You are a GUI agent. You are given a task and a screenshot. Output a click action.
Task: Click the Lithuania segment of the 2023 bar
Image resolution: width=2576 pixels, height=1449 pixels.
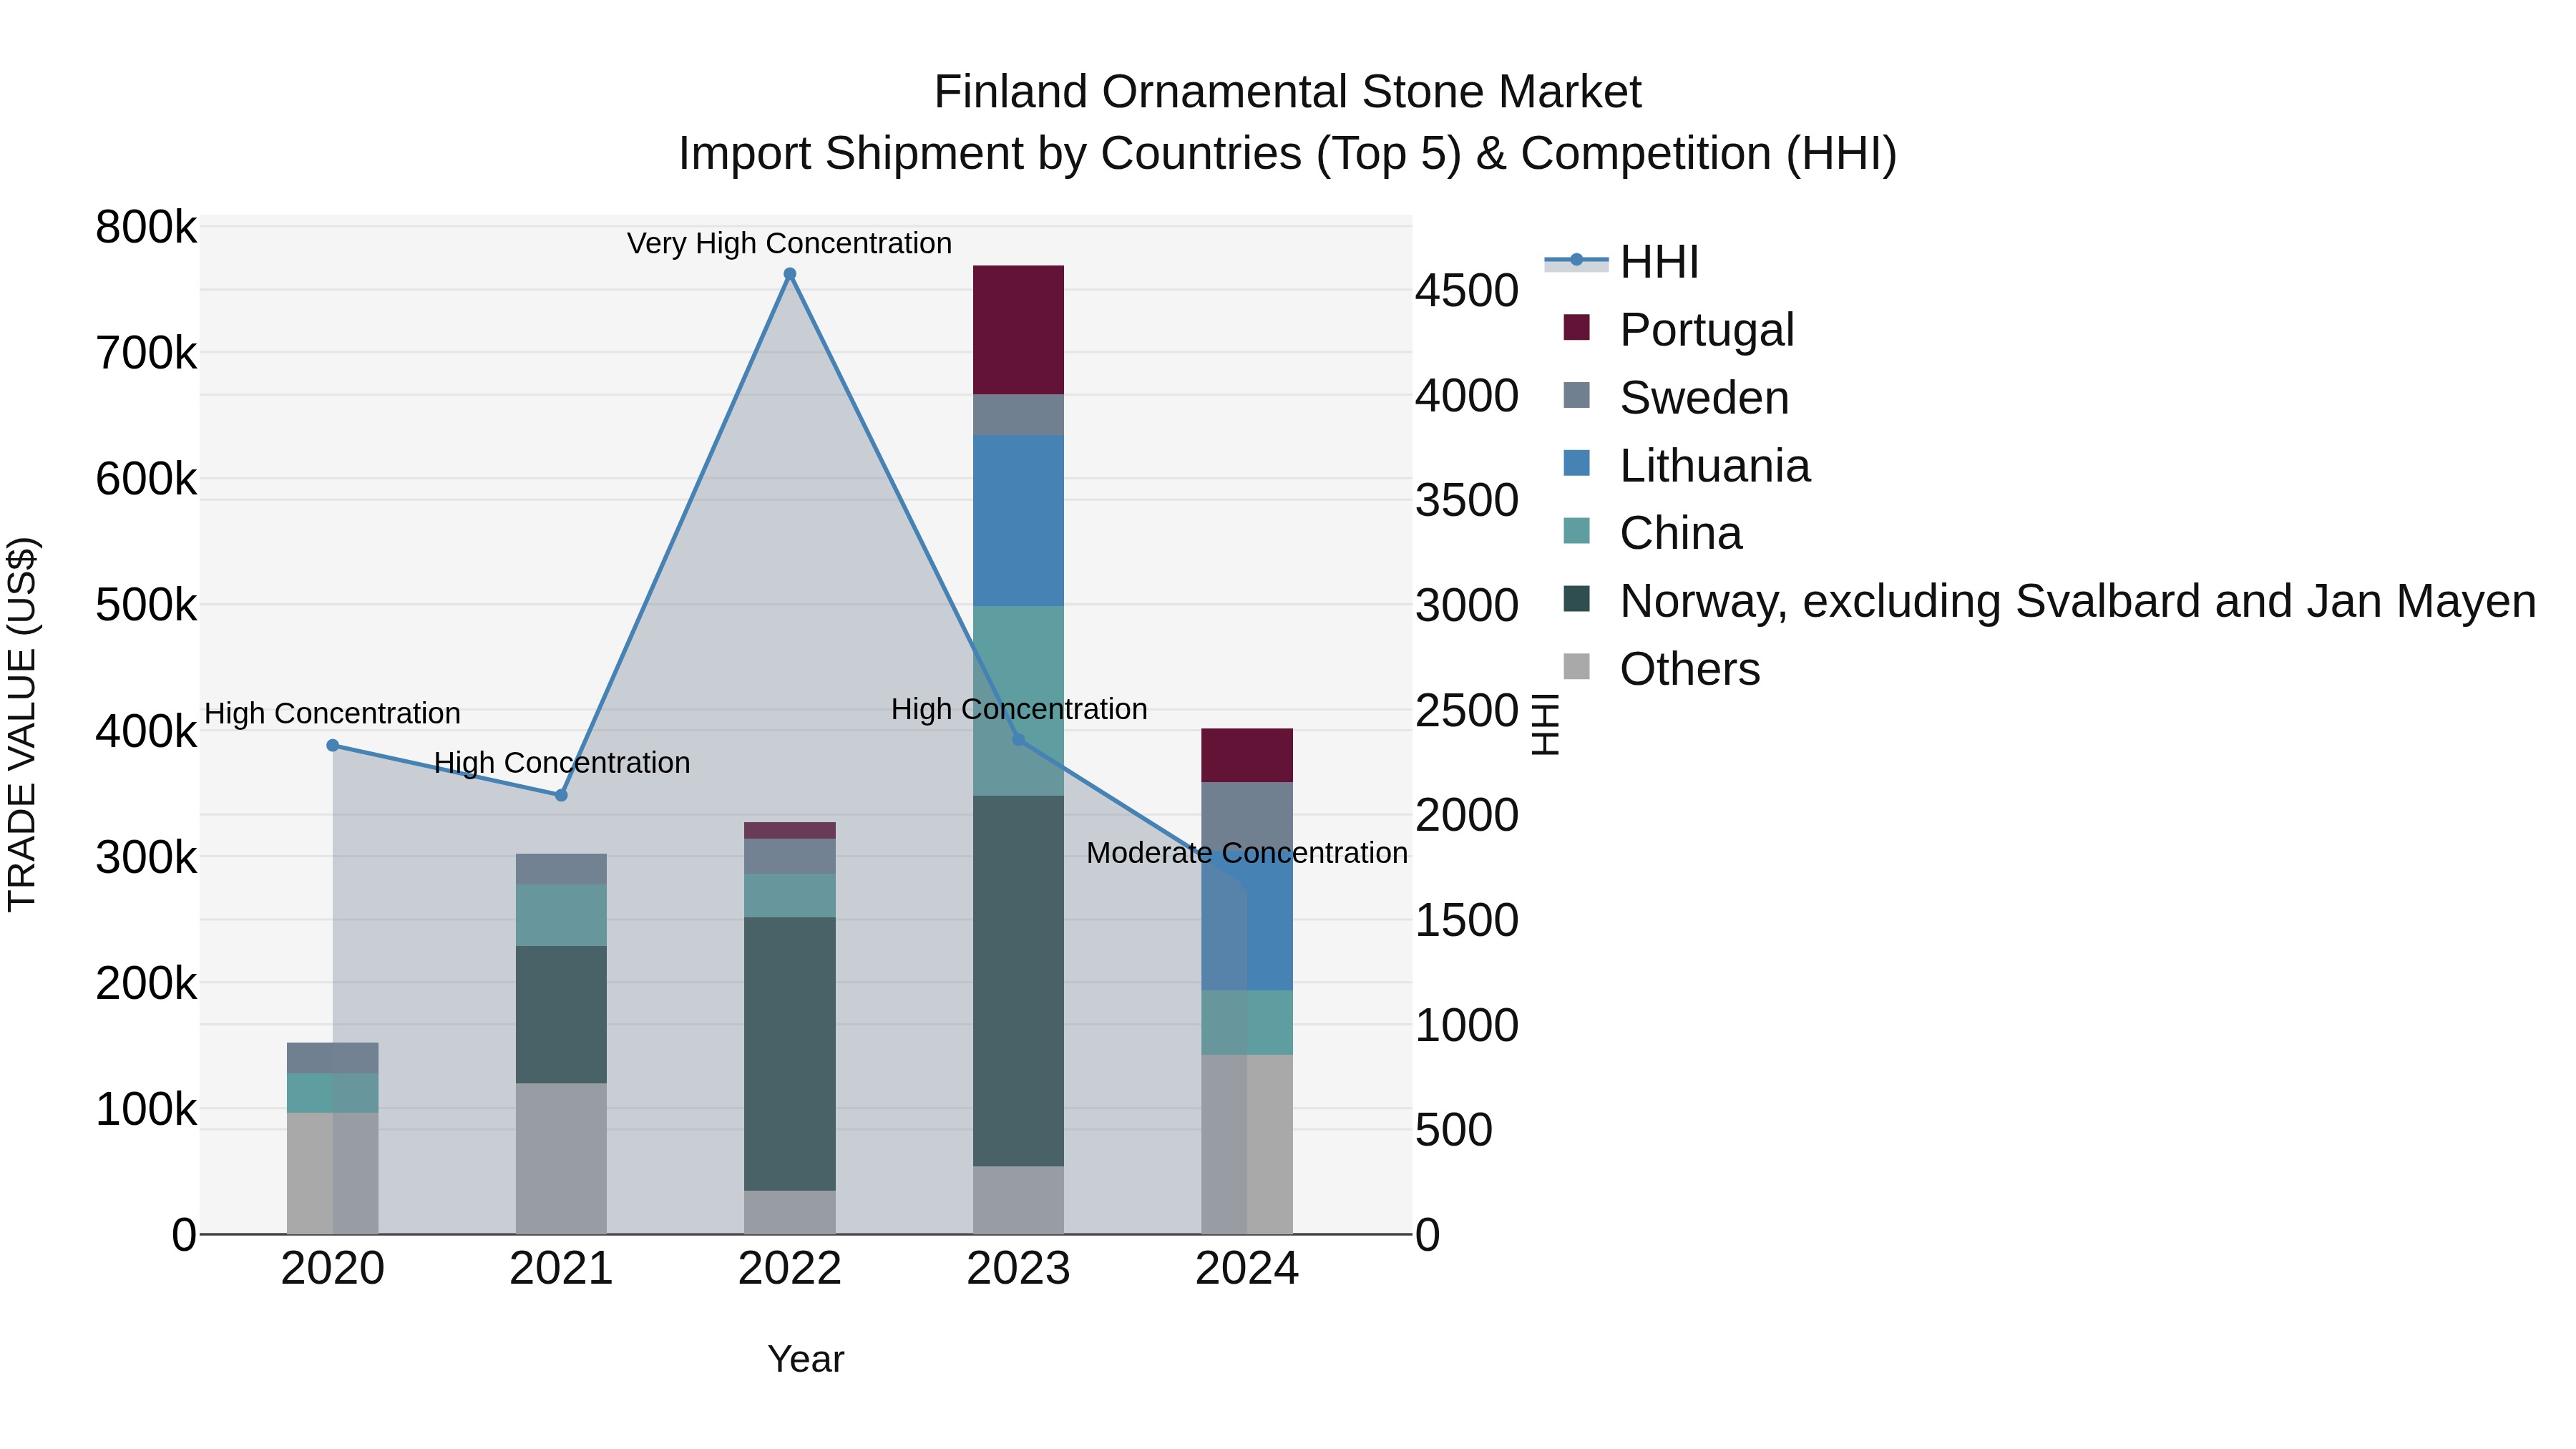point(1018,521)
